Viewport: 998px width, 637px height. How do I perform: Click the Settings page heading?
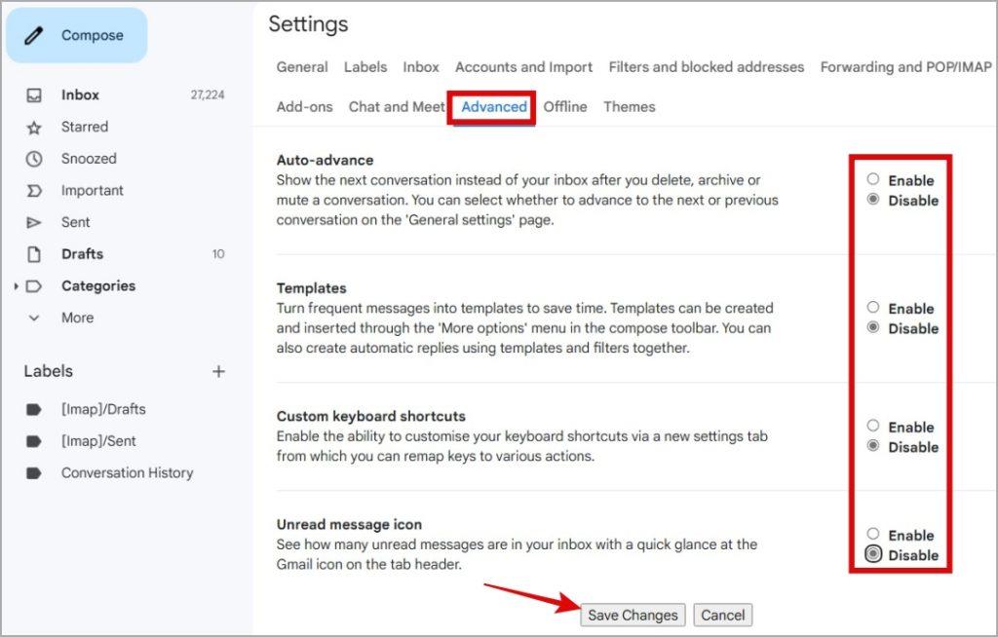coord(308,24)
